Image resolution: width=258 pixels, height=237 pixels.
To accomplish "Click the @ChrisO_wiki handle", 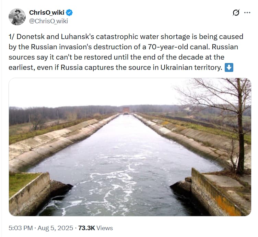I will click(48, 21).
